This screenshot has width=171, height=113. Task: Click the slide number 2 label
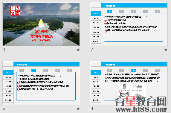tap(92, 50)
